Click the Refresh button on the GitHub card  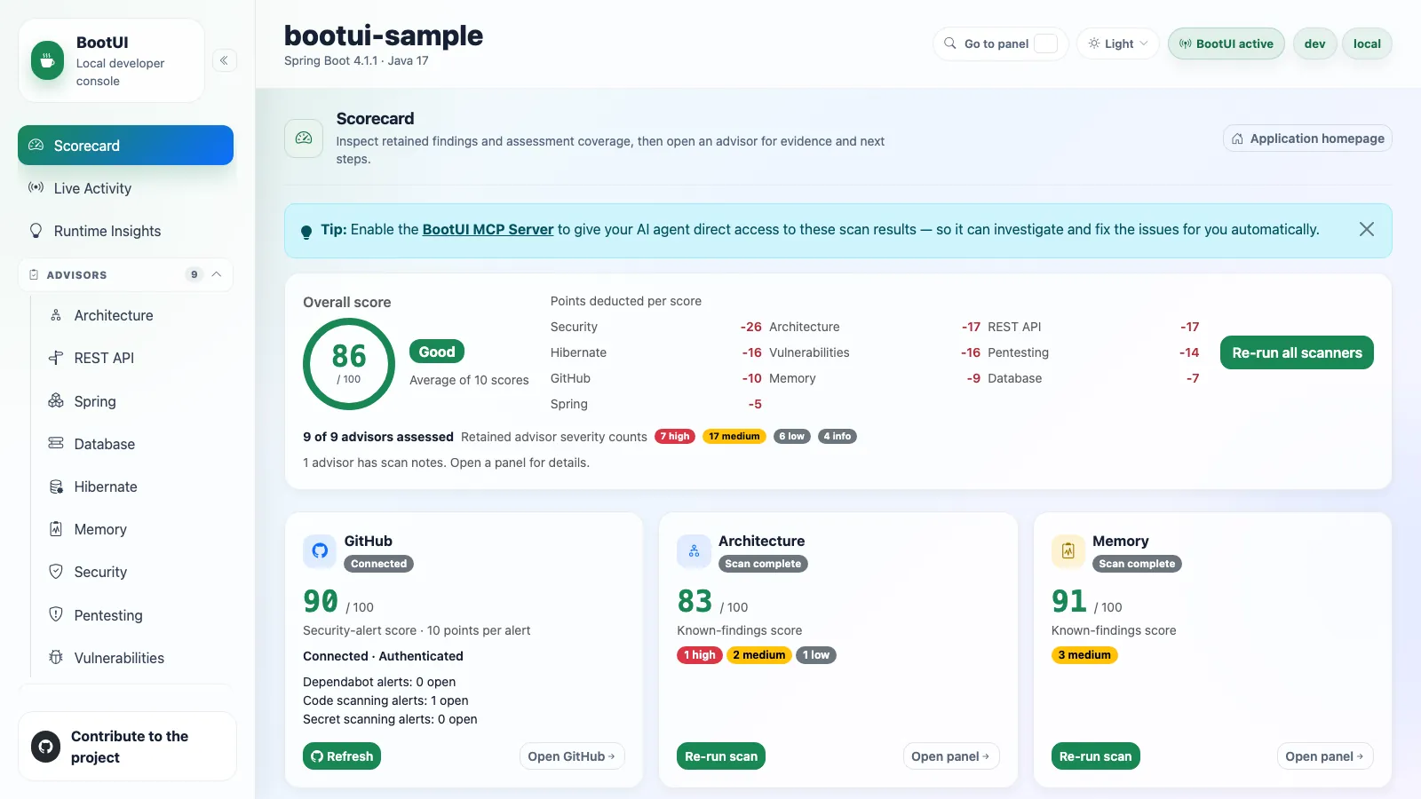coord(342,756)
